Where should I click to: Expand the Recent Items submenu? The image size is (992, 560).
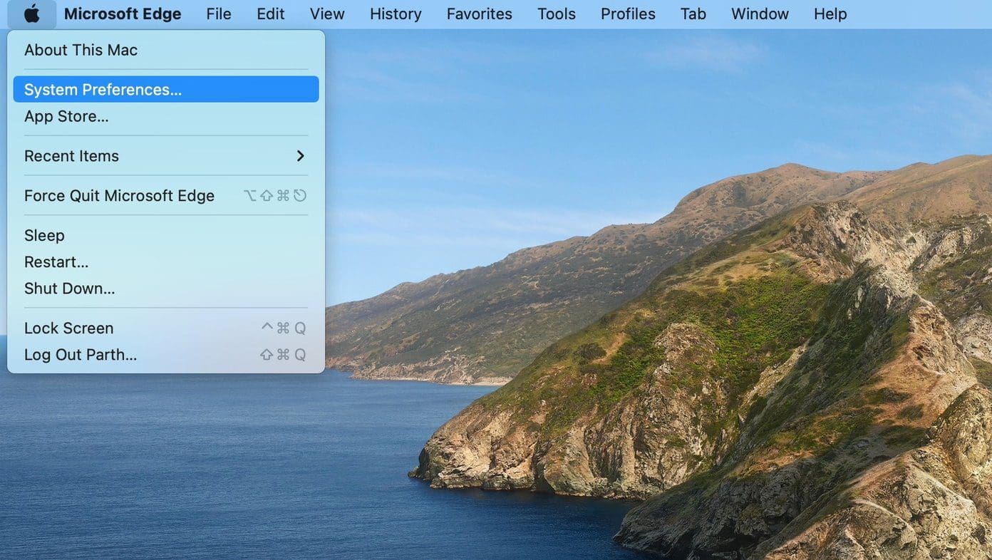point(166,156)
